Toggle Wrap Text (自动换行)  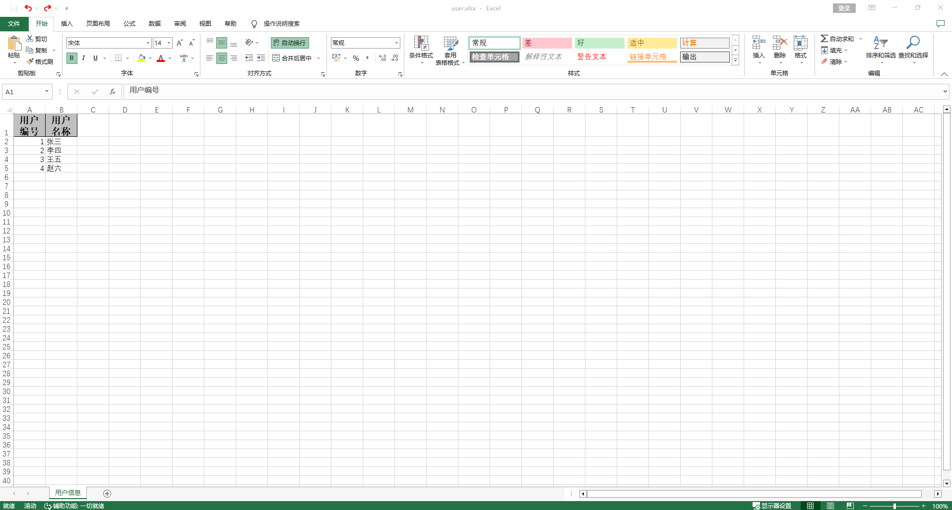tap(290, 43)
